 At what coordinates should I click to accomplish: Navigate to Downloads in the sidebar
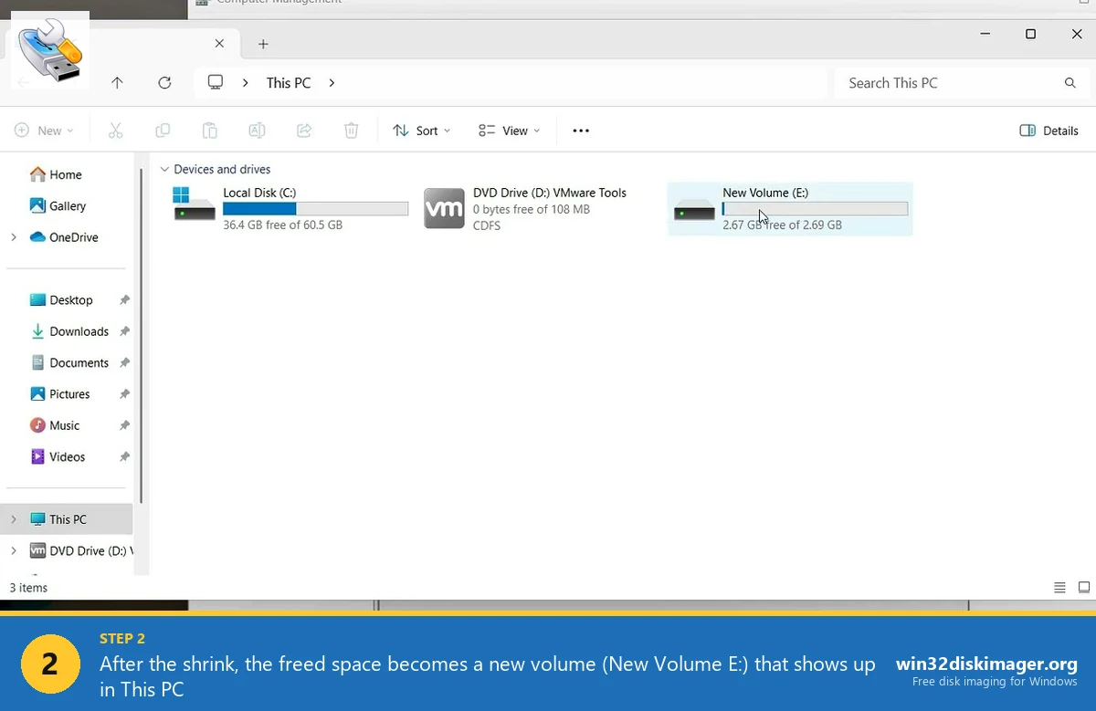click(x=79, y=331)
